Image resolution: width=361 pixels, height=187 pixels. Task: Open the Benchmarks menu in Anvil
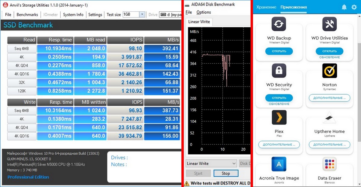tap(27, 14)
